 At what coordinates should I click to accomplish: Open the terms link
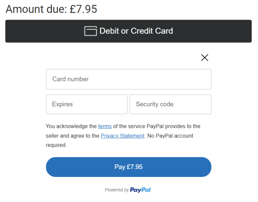coord(105,126)
